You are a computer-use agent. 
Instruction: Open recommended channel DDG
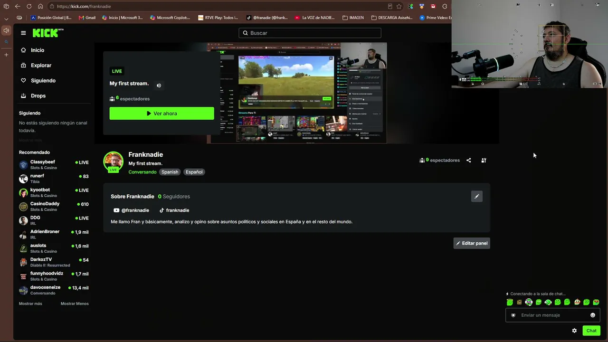click(x=54, y=220)
